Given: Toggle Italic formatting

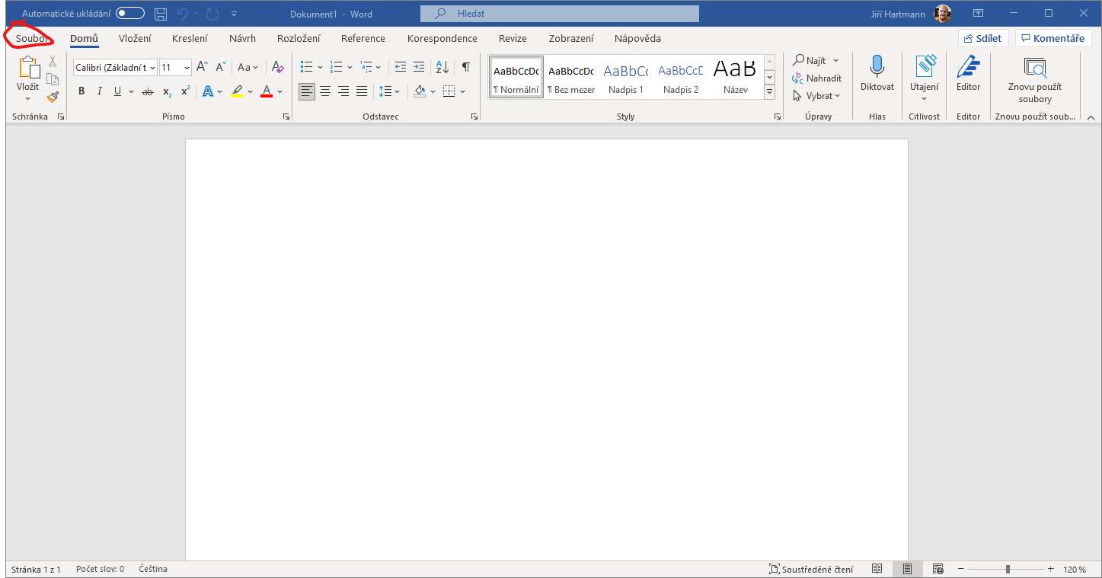Looking at the screenshot, I should 99,91.
